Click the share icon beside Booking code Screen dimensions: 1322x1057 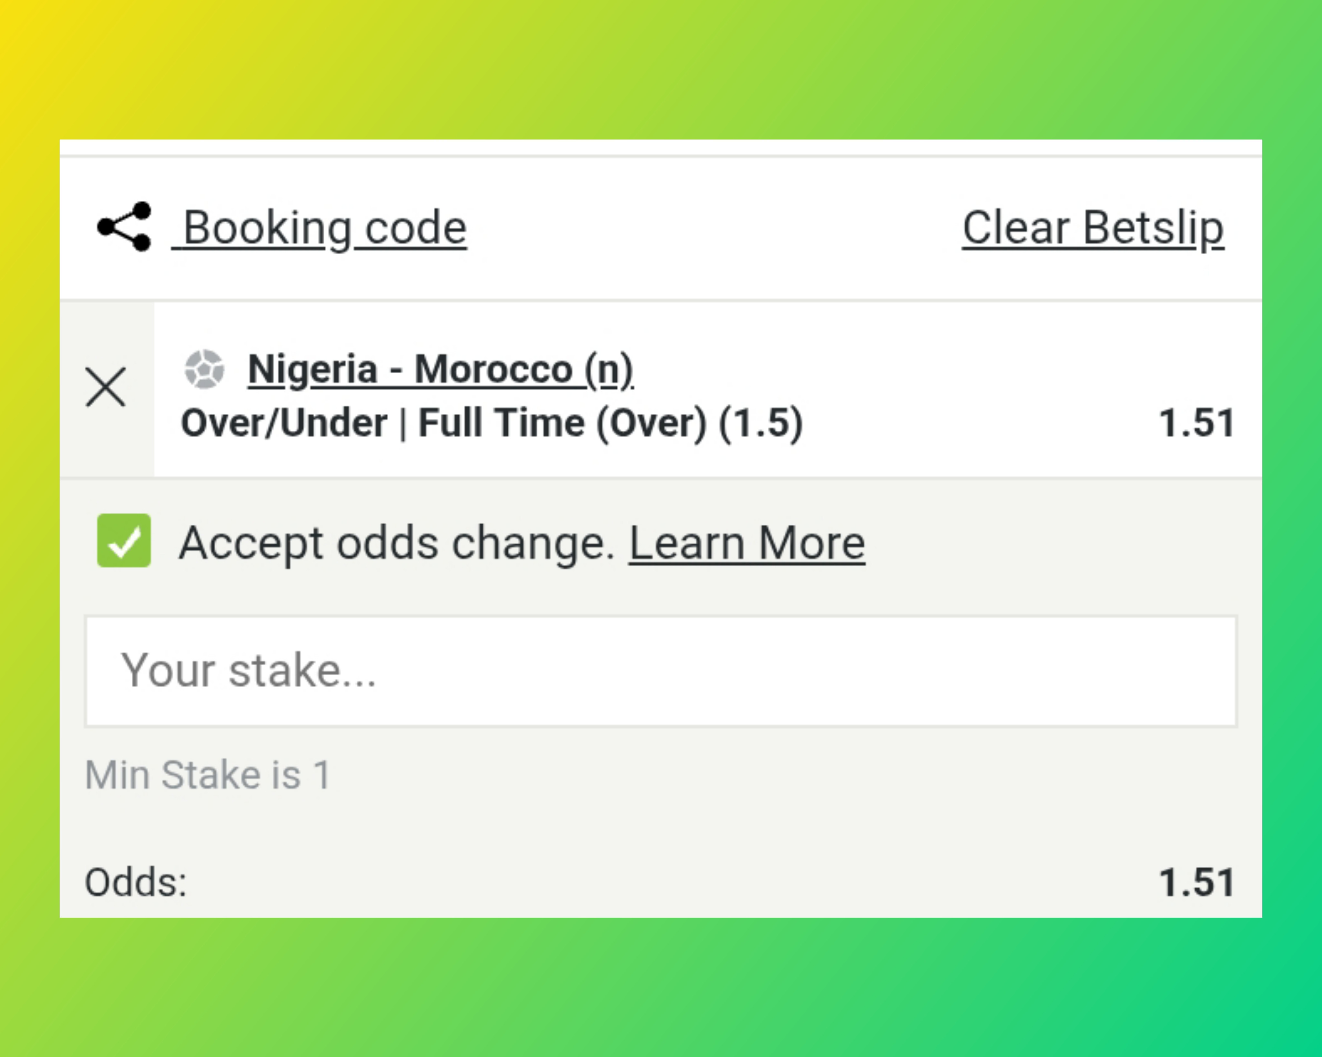click(125, 227)
